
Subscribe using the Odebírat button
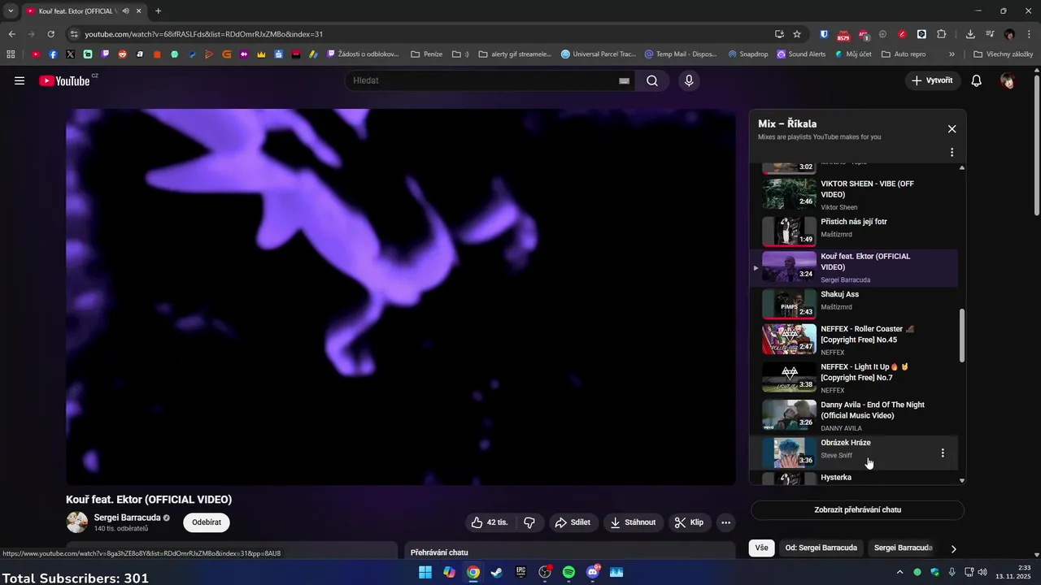pos(207,522)
